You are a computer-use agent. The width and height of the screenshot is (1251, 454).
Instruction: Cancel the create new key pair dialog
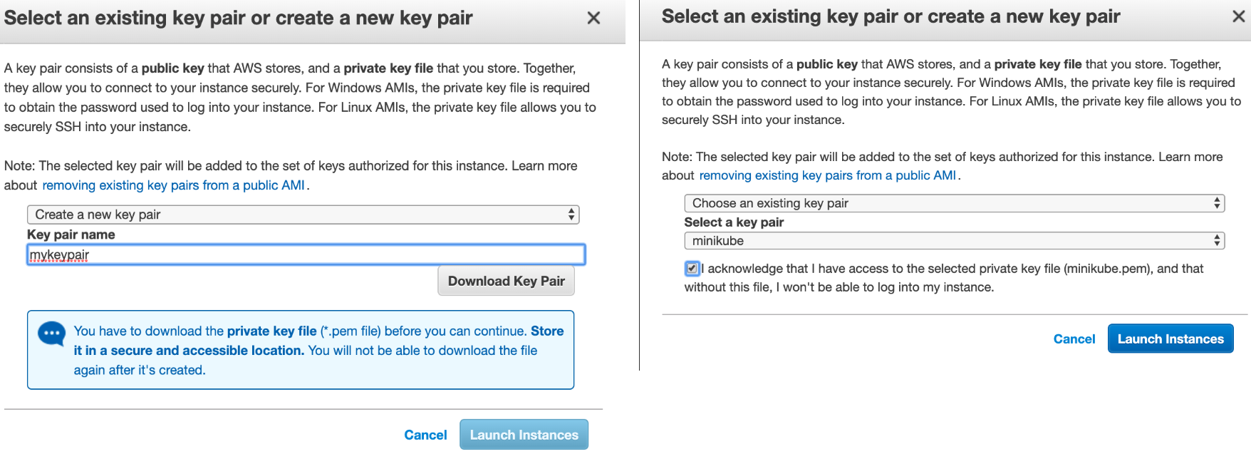pos(425,435)
